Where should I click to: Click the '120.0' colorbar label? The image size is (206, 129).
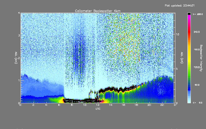click(x=196, y=67)
